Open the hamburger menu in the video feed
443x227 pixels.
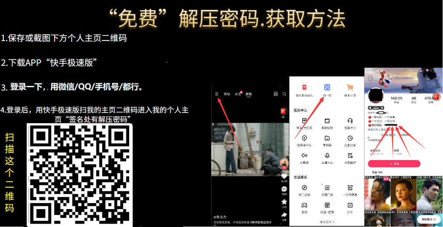point(217,94)
